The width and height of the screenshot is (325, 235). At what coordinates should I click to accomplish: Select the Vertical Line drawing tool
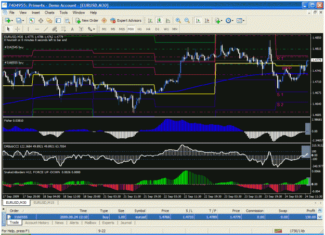coord(28,29)
